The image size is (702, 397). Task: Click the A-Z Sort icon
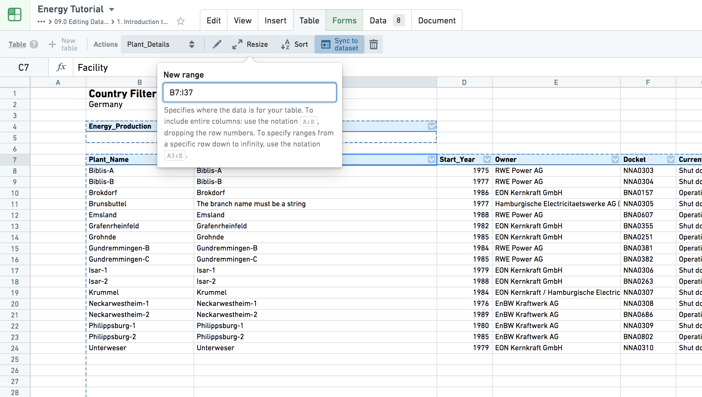285,44
